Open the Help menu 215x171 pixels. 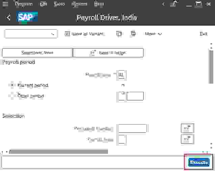pyautogui.click(x=99, y=4)
